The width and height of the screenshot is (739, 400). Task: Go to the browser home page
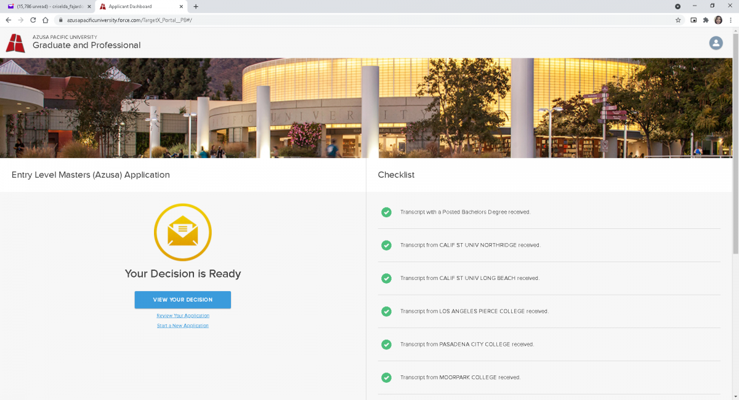coord(46,20)
